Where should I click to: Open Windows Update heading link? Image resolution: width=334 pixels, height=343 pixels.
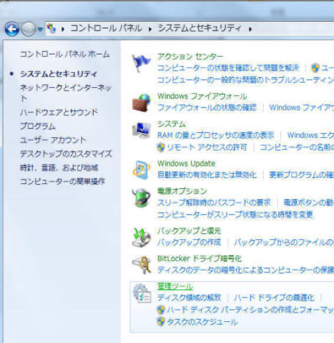coord(187,164)
